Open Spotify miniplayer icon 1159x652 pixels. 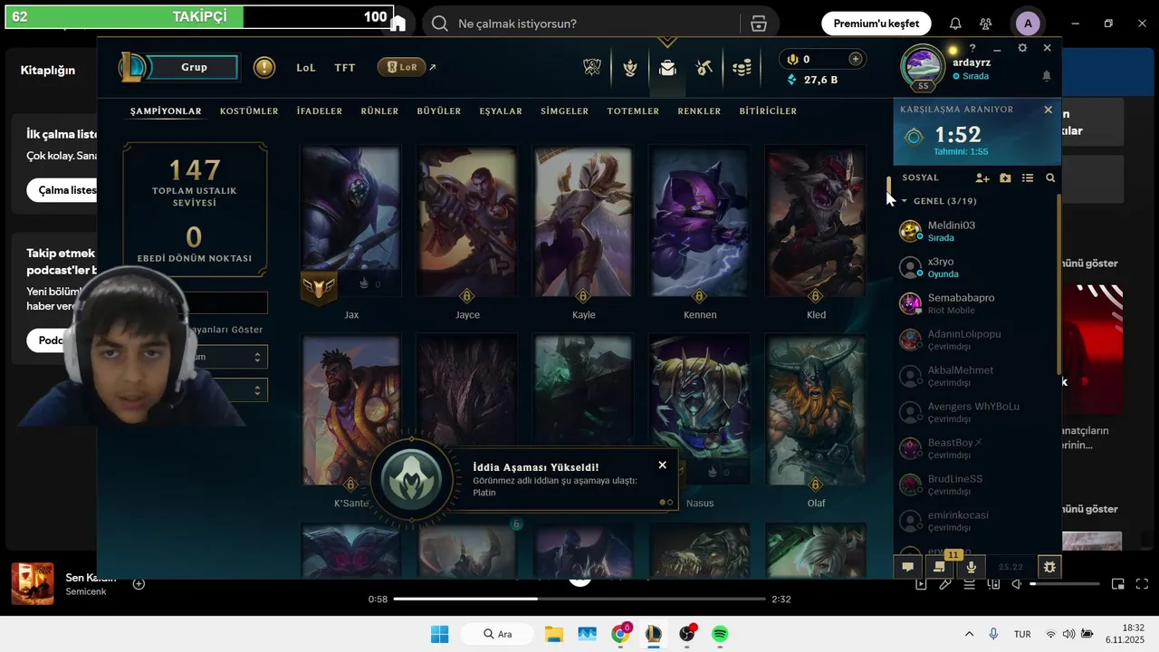pos(1118,584)
